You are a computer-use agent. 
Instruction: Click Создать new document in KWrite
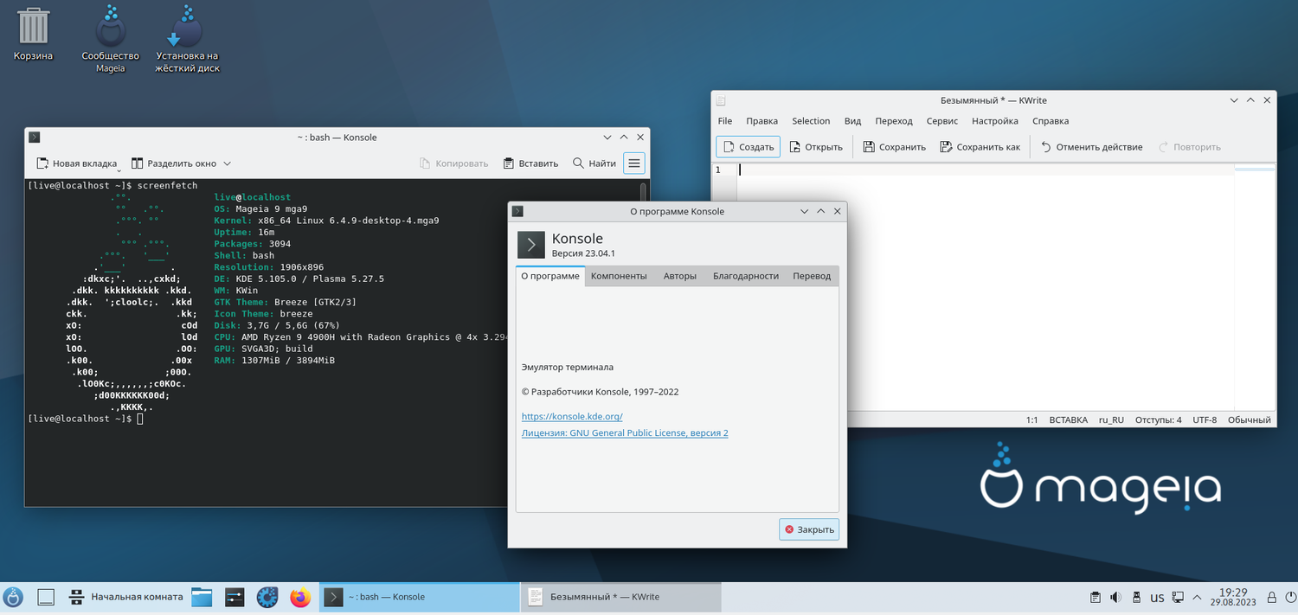748,147
